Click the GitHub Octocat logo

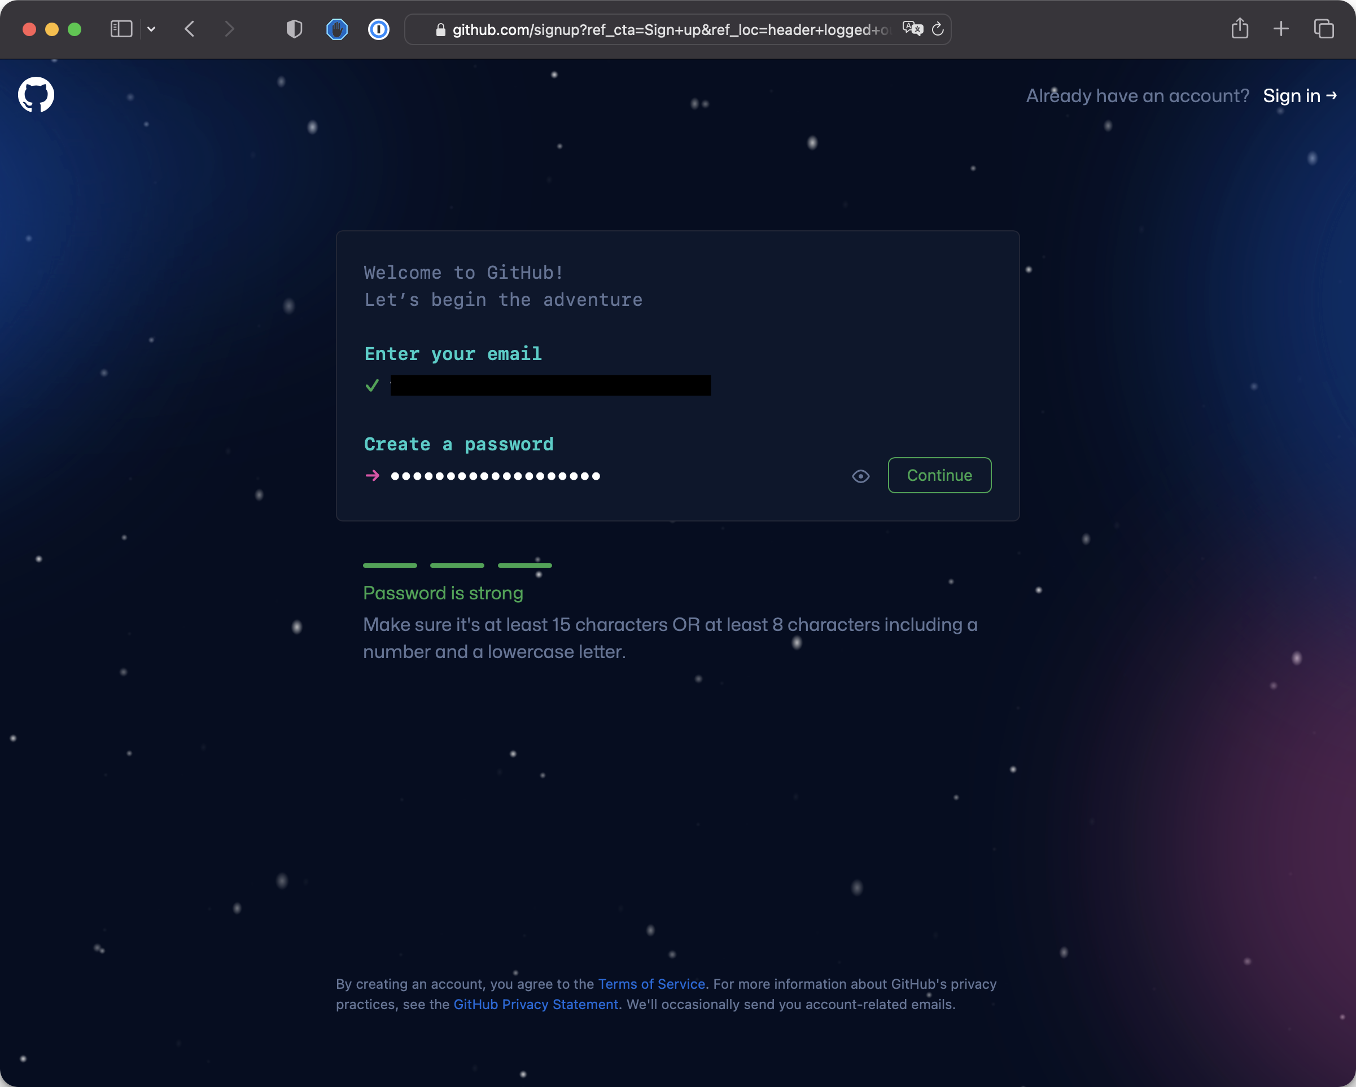(36, 95)
